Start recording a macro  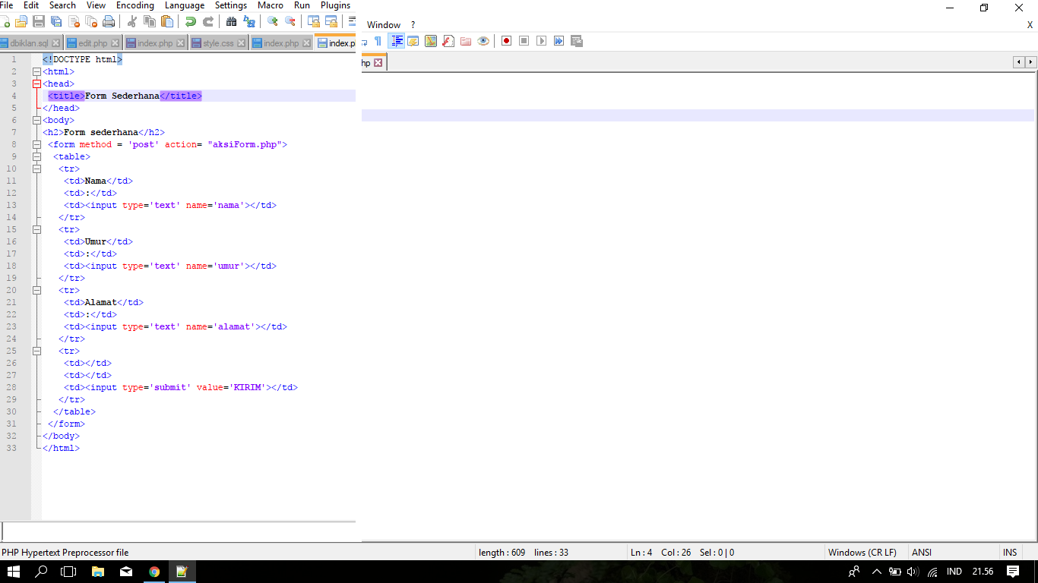tap(506, 40)
